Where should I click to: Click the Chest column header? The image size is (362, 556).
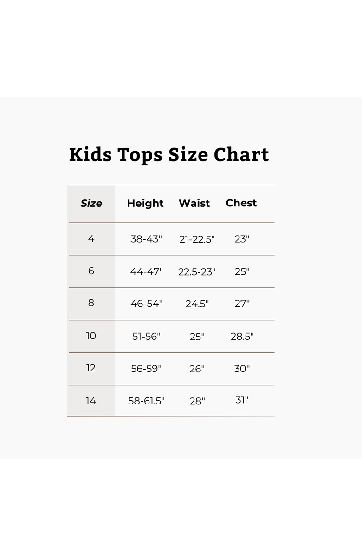coord(241,203)
